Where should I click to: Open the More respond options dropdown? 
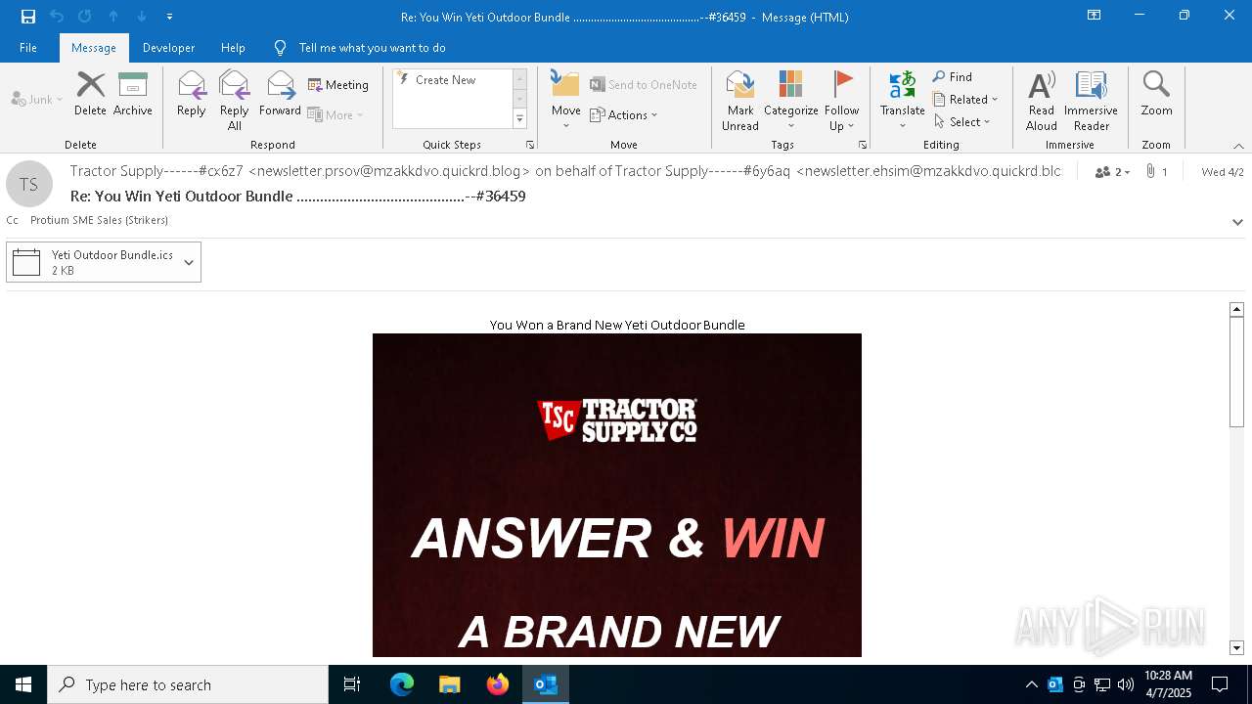click(x=335, y=114)
